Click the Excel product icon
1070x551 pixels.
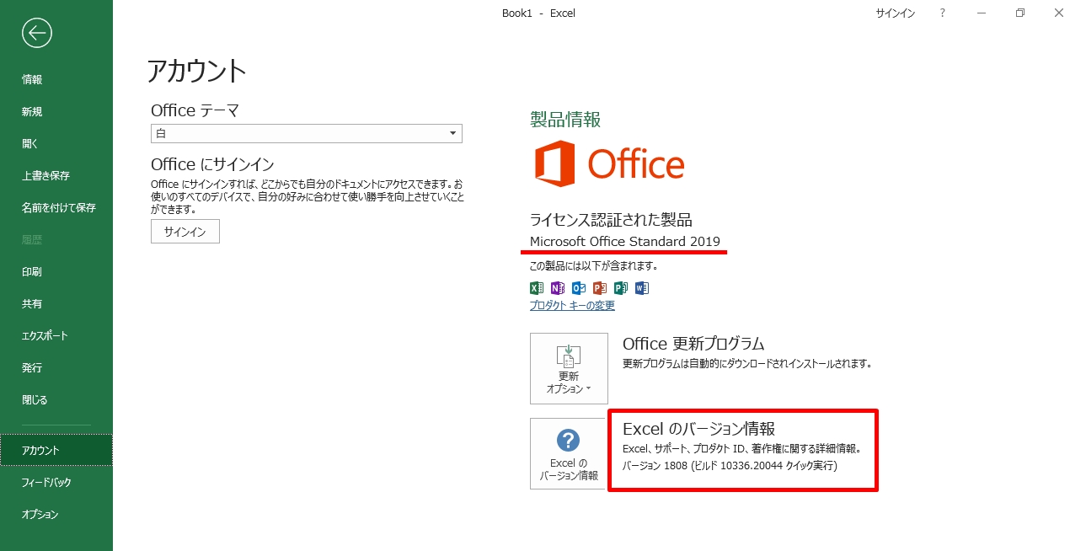[x=536, y=287]
